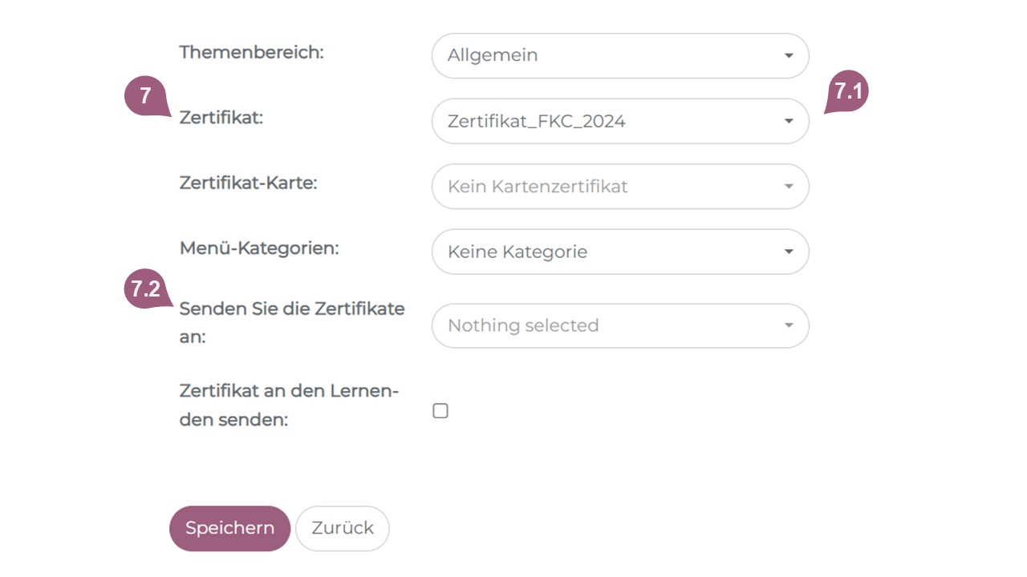Open the 'Nothing selected' recipients dropdown
Screen dimensions: 1027x577
[619, 326]
